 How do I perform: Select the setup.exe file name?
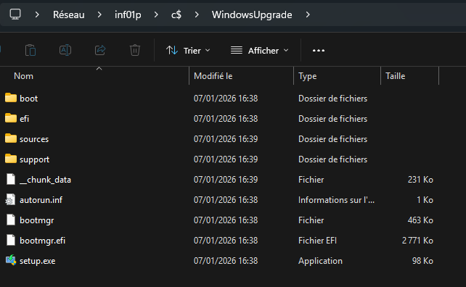tap(38, 261)
